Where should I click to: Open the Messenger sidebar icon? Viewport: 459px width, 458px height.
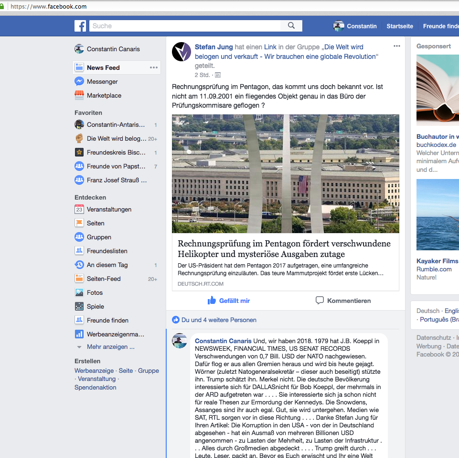coord(79,81)
